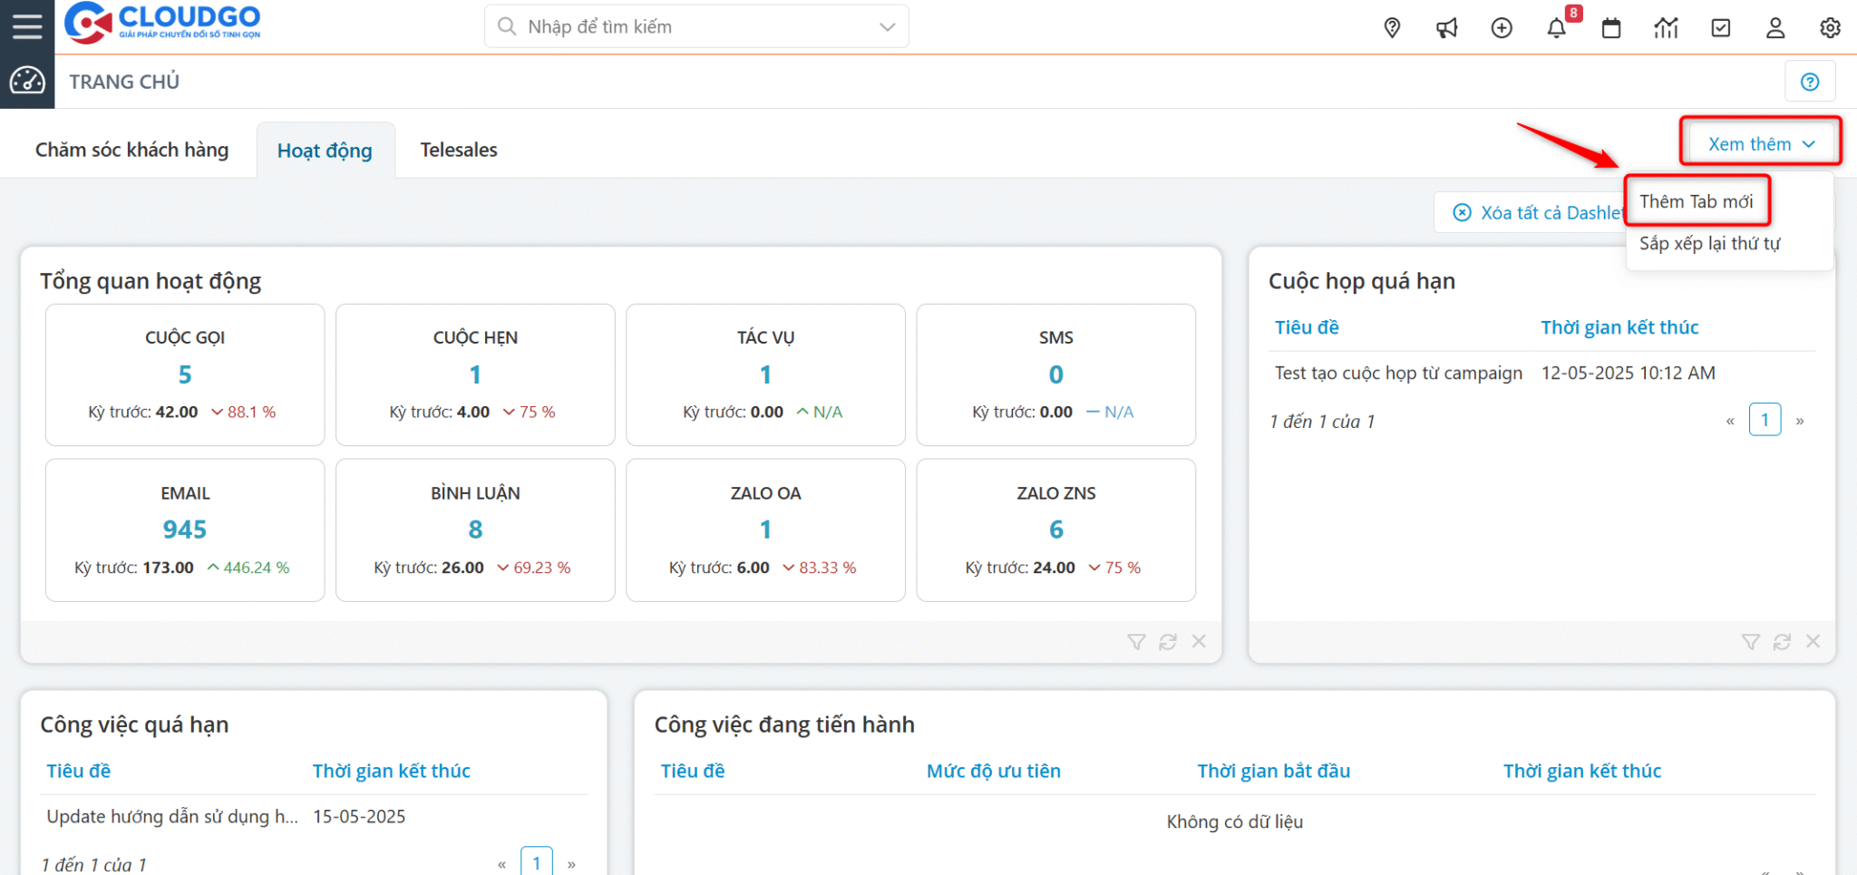Filter the Tổng quan hoạt động dashlet

(x=1136, y=642)
